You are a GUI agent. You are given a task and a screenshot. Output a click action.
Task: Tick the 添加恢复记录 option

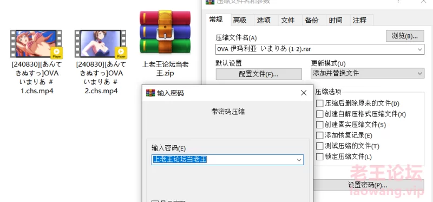coord(319,135)
